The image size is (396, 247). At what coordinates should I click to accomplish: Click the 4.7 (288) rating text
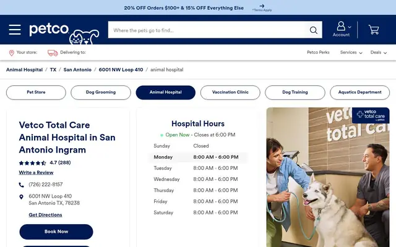click(61, 163)
